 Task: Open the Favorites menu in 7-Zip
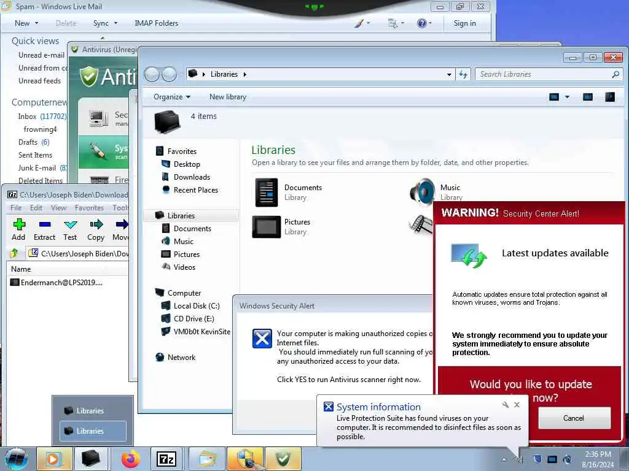pyautogui.click(x=89, y=207)
